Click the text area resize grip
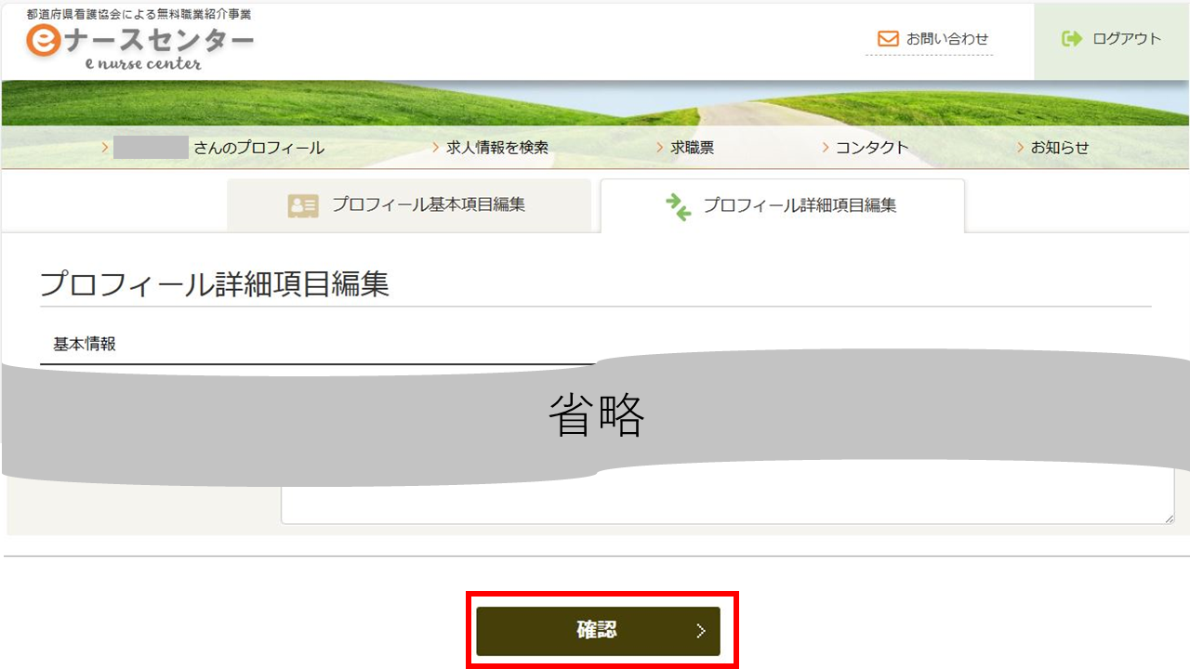1190x669 pixels. click(x=1169, y=518)
